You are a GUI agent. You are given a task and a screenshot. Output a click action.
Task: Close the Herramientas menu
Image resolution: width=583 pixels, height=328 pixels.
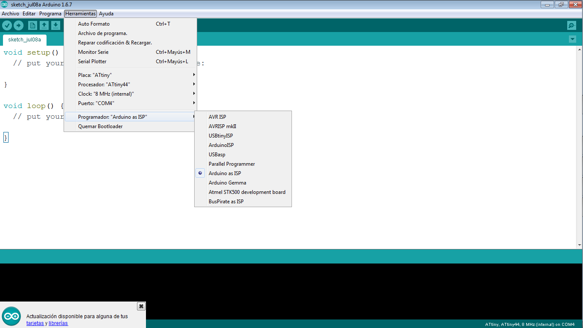click(x=81, y=14)
